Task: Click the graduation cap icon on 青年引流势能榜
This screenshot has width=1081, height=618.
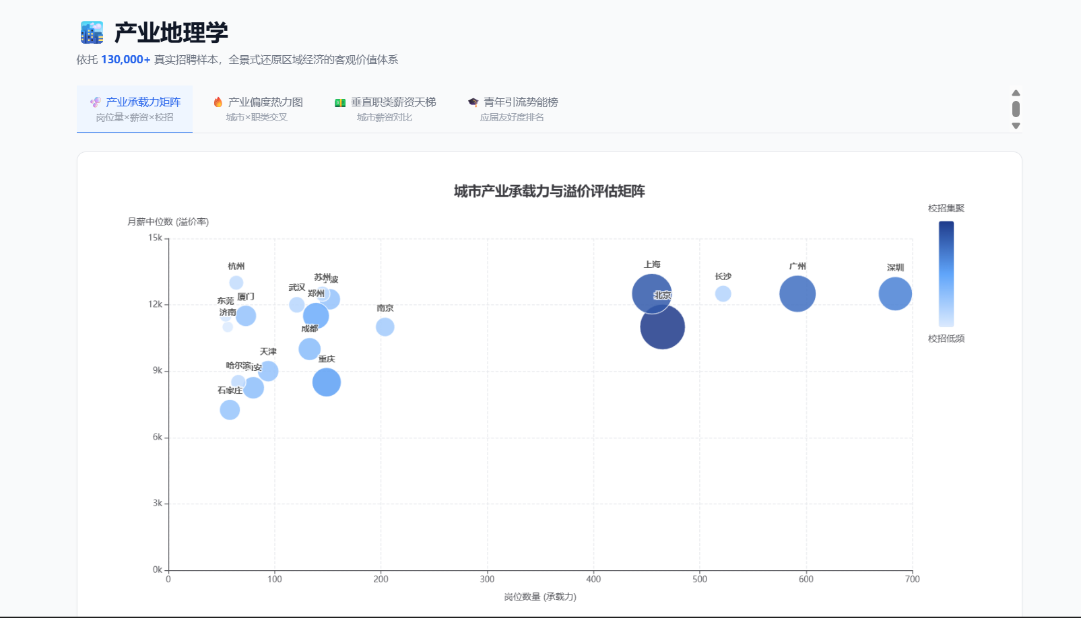Action: [473, 102]
